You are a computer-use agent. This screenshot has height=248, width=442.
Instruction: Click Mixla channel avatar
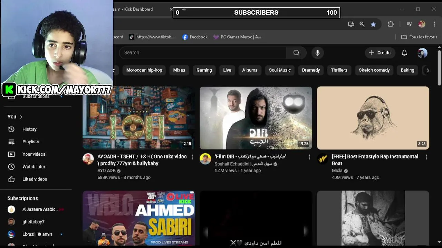(323, 159)
